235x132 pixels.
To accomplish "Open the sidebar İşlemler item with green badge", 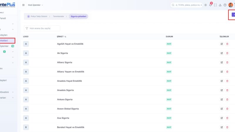I will coord(7,46).
